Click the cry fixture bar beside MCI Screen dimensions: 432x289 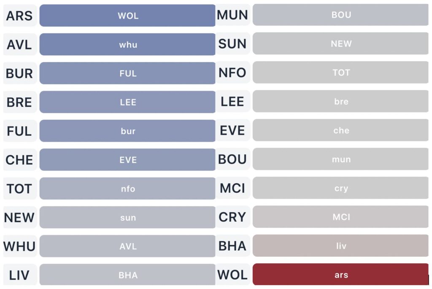tap(340, 188)
